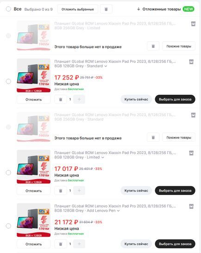201x253 pixels.
Task: Delete the unavailable 256GB Grey Standard item
Action: coord(153,137)
